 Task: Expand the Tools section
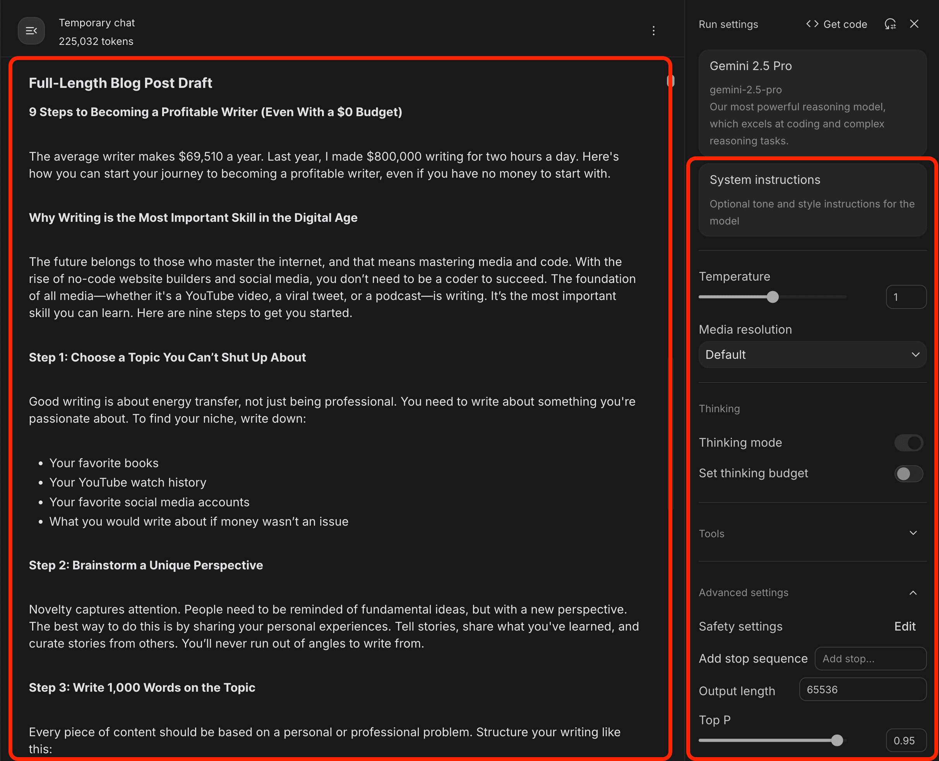click(913, 533)
